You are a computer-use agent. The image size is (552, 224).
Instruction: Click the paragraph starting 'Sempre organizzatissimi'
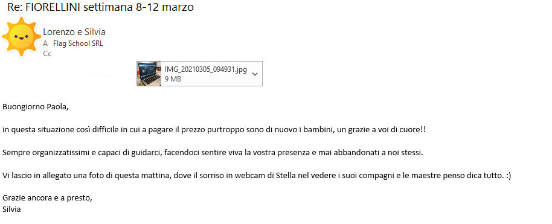point(213,153)
